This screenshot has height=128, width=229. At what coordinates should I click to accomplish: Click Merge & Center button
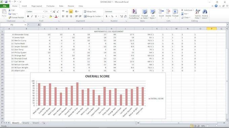tap(92, 16)
